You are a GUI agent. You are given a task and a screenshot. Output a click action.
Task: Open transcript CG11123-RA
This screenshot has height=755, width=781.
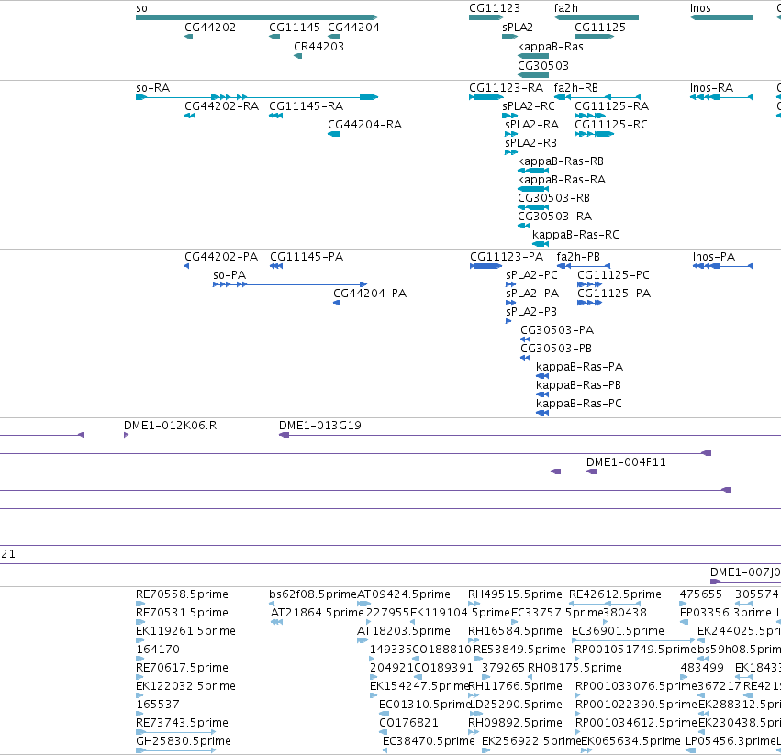(506, 88)
